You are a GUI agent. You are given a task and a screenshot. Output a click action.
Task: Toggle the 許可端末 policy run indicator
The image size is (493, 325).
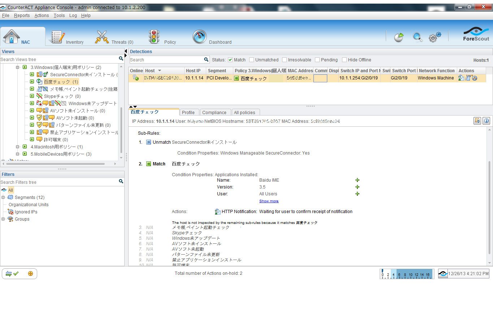point(32,139)
